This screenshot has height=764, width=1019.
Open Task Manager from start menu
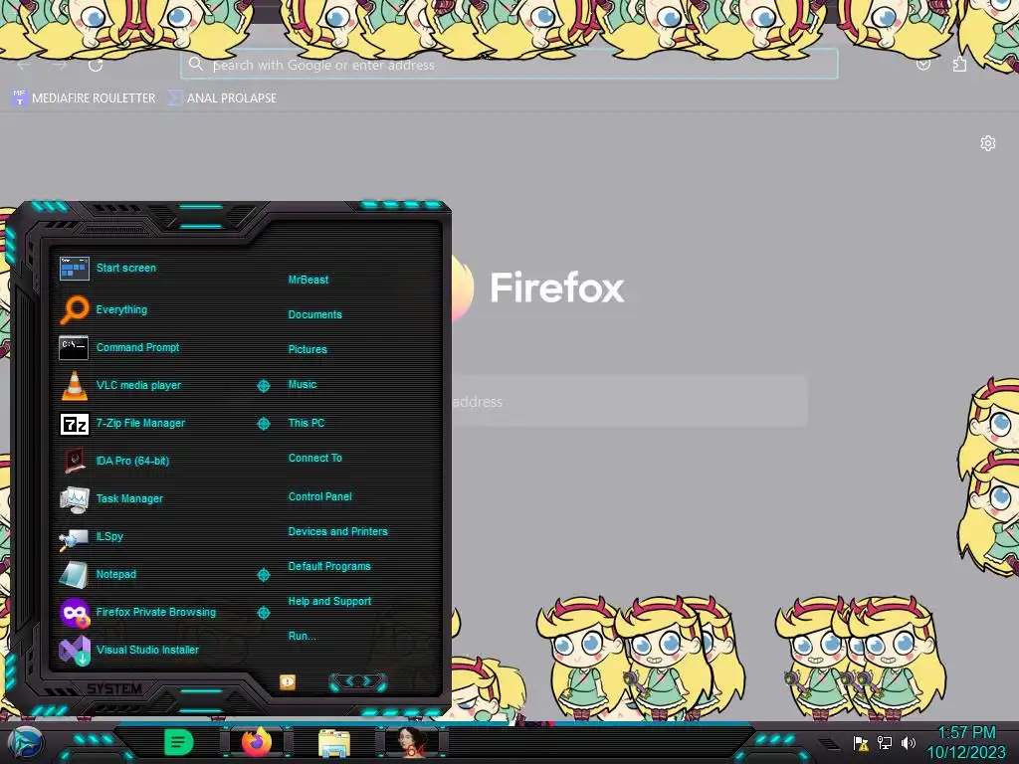tap(111, 498)
